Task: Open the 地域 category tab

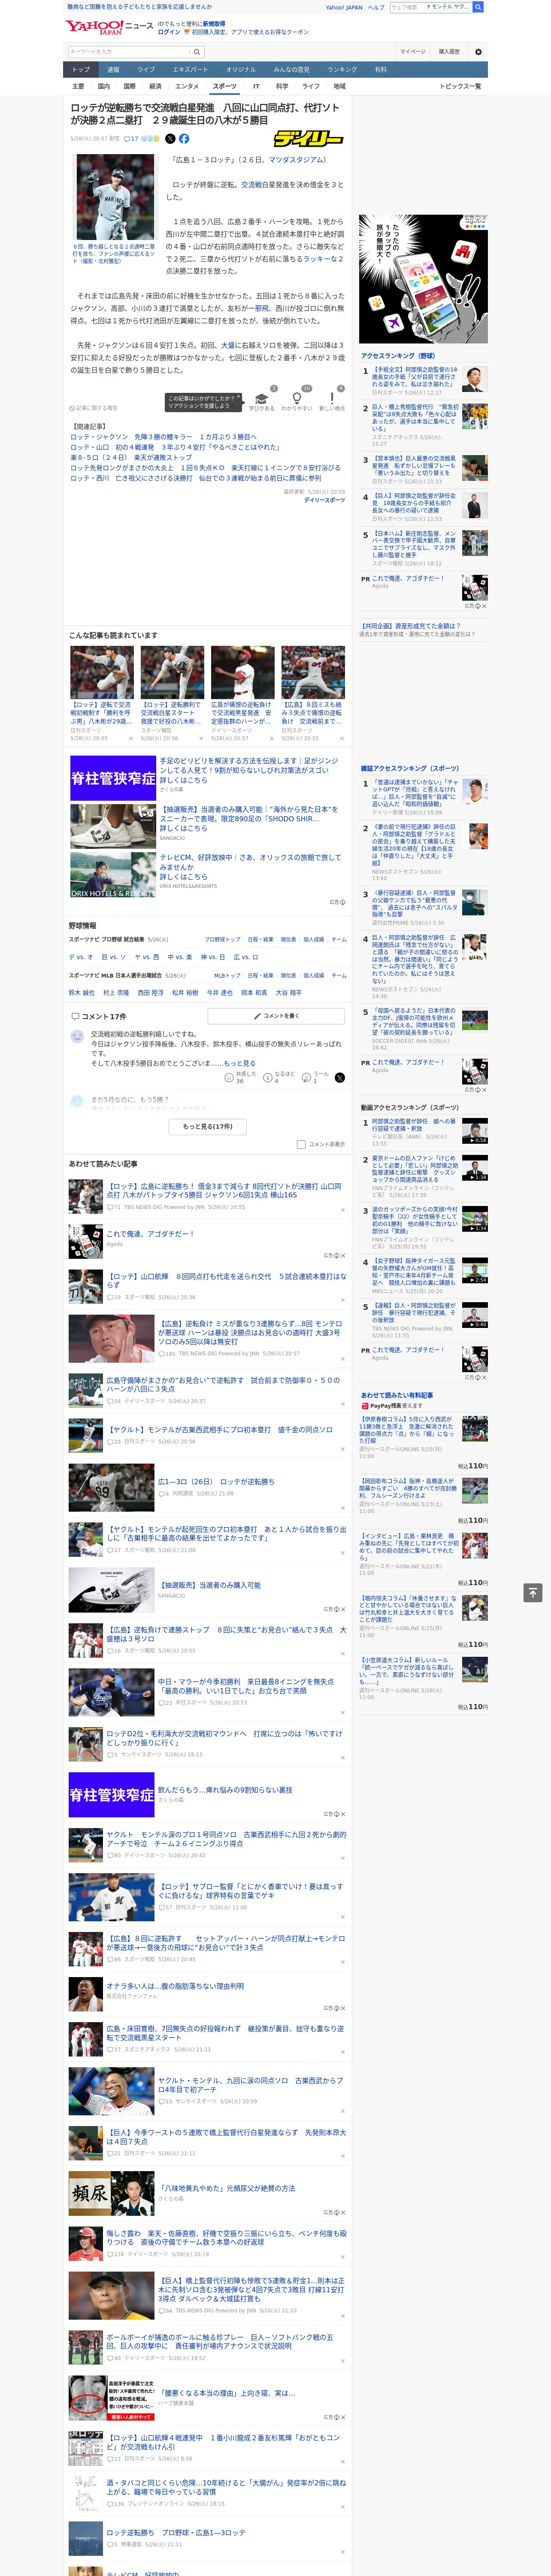Action: [339, 87]
